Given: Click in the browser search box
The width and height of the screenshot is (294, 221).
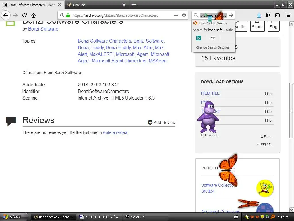Looking at the screenshot, I should click(x=213, y=15).
